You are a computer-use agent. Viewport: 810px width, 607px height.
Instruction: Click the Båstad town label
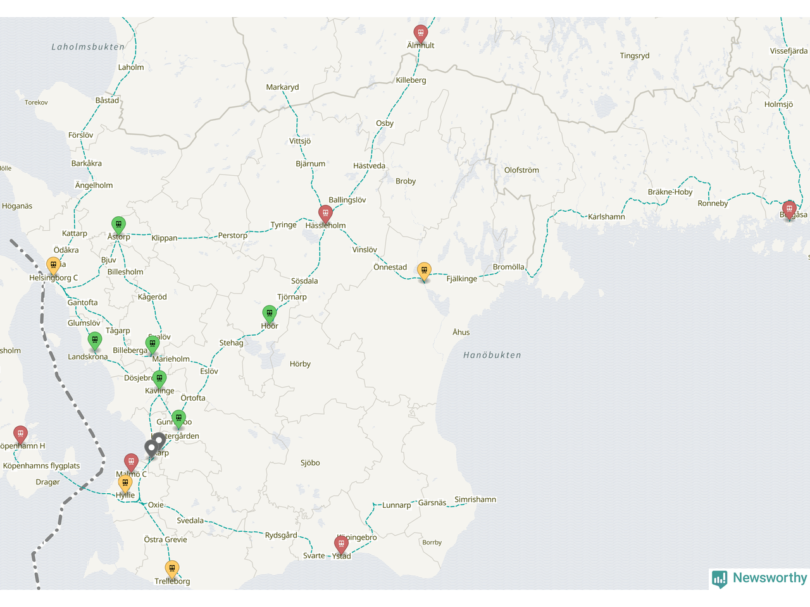point(107,100)
